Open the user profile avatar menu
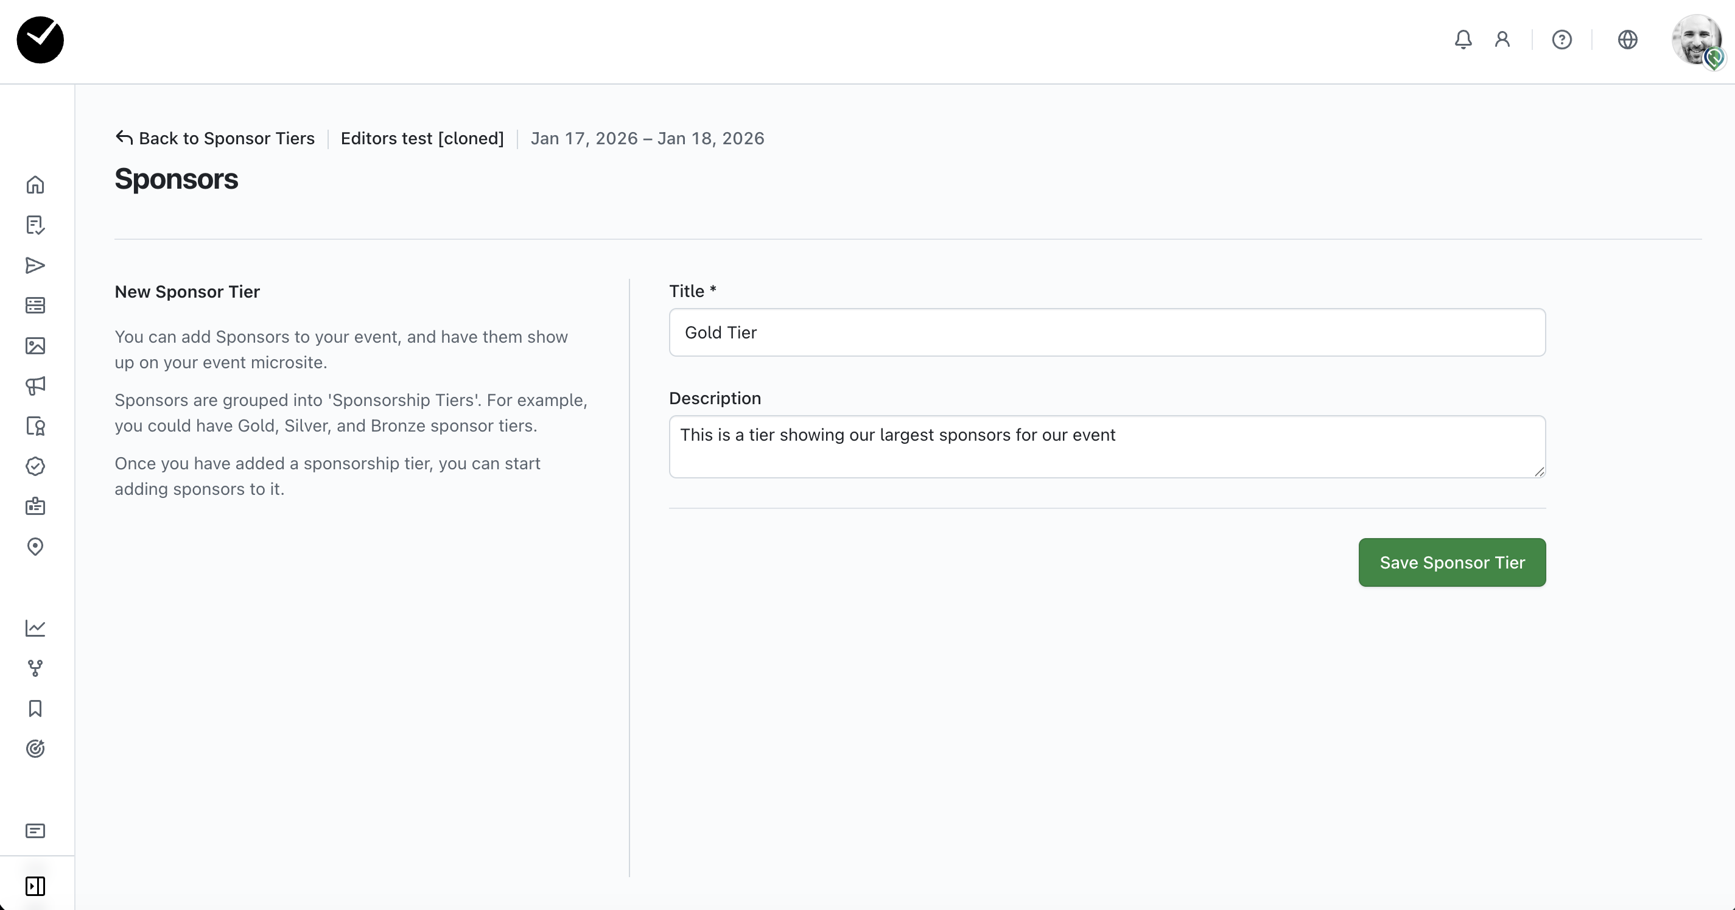The image size is (1735, 910). [1696, 40]
